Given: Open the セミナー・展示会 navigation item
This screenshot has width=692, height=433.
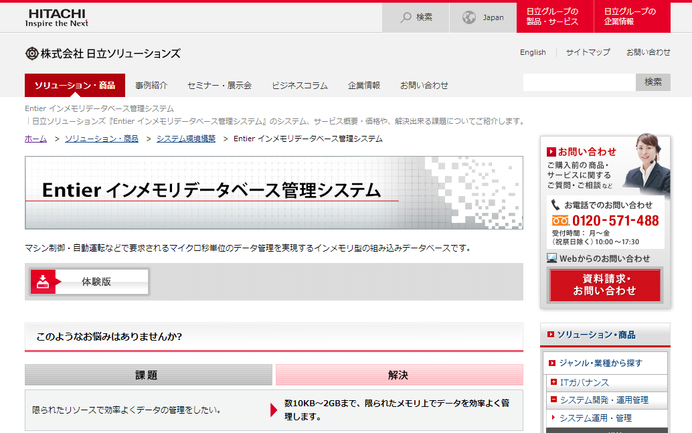Looking at the screenshot, I should pos(220,85).
